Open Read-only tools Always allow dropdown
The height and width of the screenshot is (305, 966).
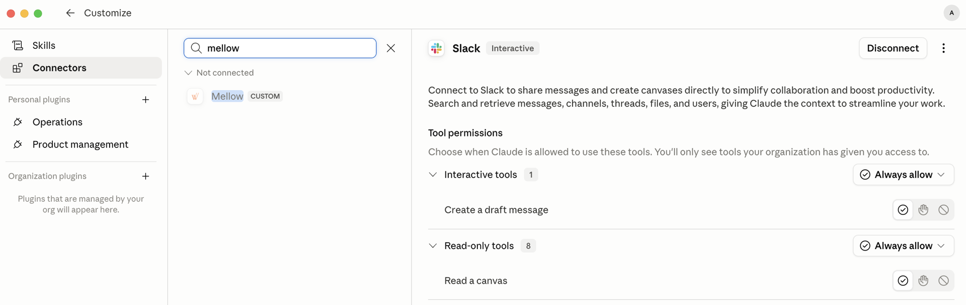[x=903, y=246]
